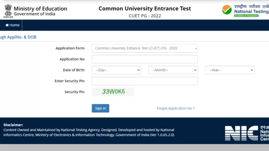Open Forgot Application No link
The width and height of the screenshot is (269, 151).
[x=176, y=108]
